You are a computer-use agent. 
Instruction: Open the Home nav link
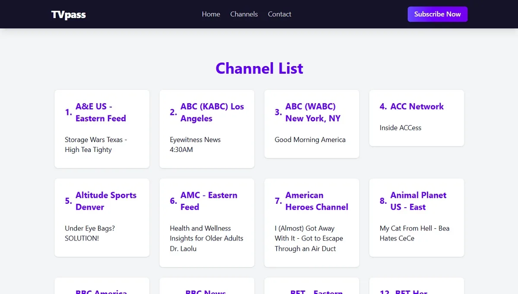[211, 14]
